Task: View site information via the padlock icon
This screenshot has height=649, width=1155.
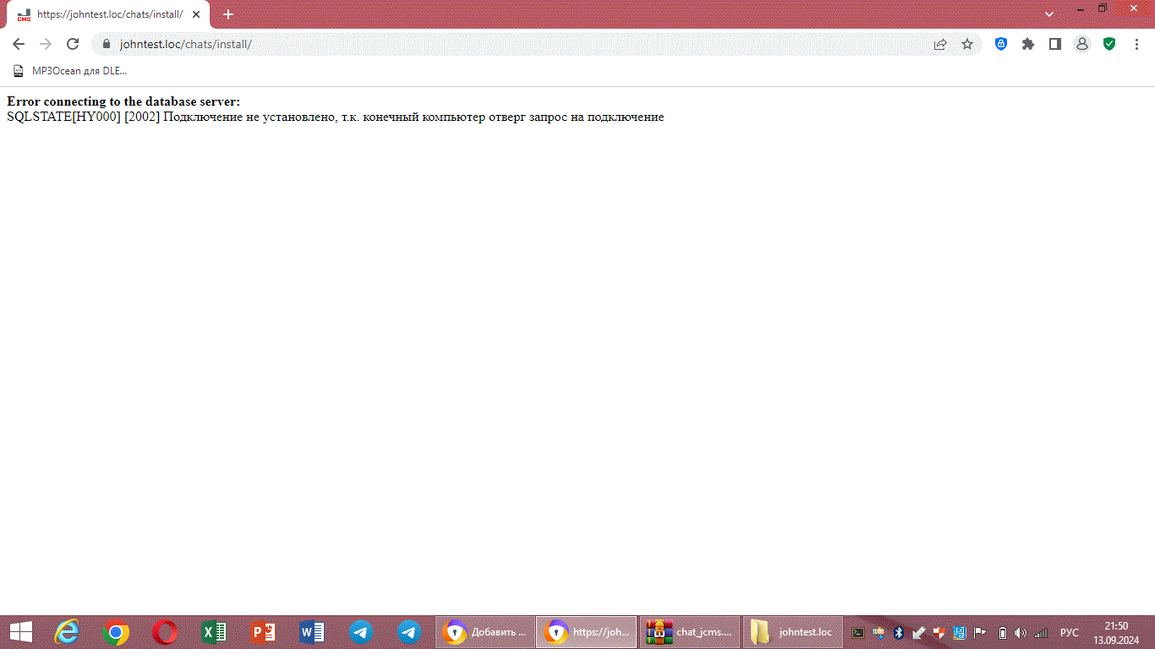Action: (x=107, y=44)
